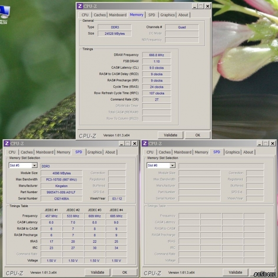Click OK button in Memory window
Image resolution: width=278 pixels, height=278 pixels.
198,135
